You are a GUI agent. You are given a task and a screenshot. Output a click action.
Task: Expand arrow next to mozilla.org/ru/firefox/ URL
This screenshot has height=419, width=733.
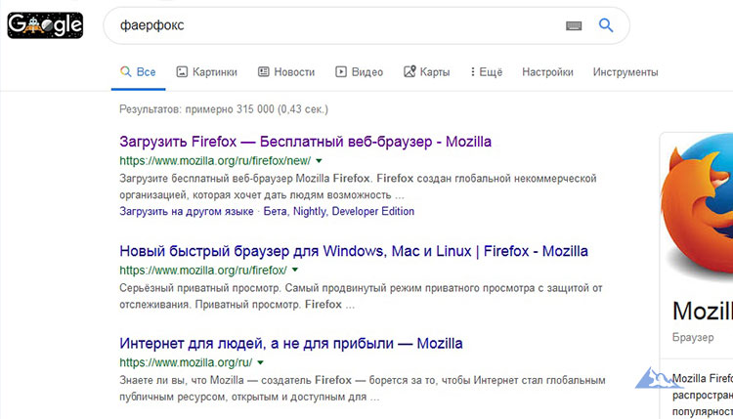(295, 270)
